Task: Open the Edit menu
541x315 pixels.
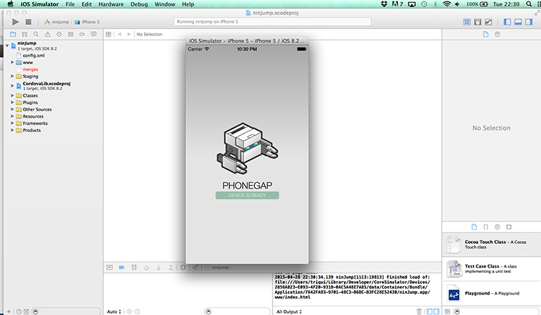Action: 87,4
